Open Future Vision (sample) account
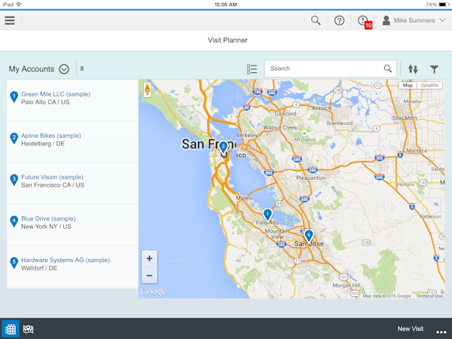Image resolution: width=452 pixels, height=339 pixels. tap(52, 177)
